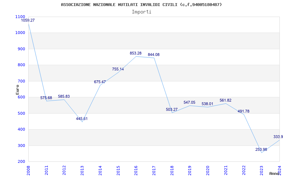Select the 445.61 data label
Screen dimensions: 283x177
(82, 119)
